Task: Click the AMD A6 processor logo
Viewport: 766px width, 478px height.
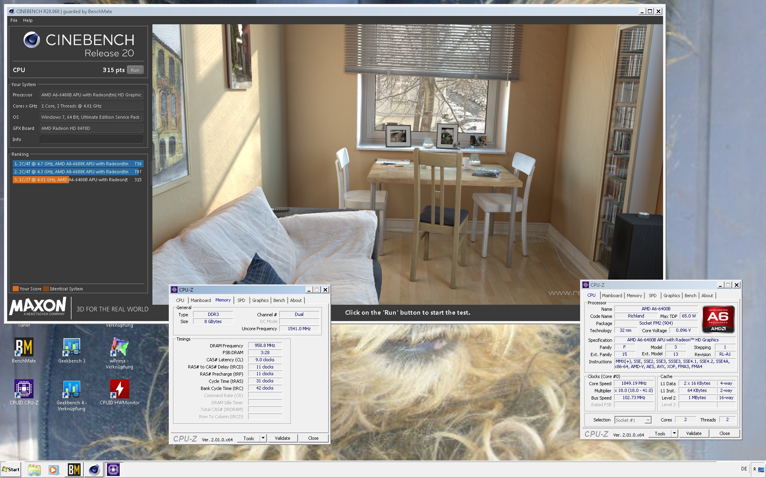Action: click(x=718, y=319)
